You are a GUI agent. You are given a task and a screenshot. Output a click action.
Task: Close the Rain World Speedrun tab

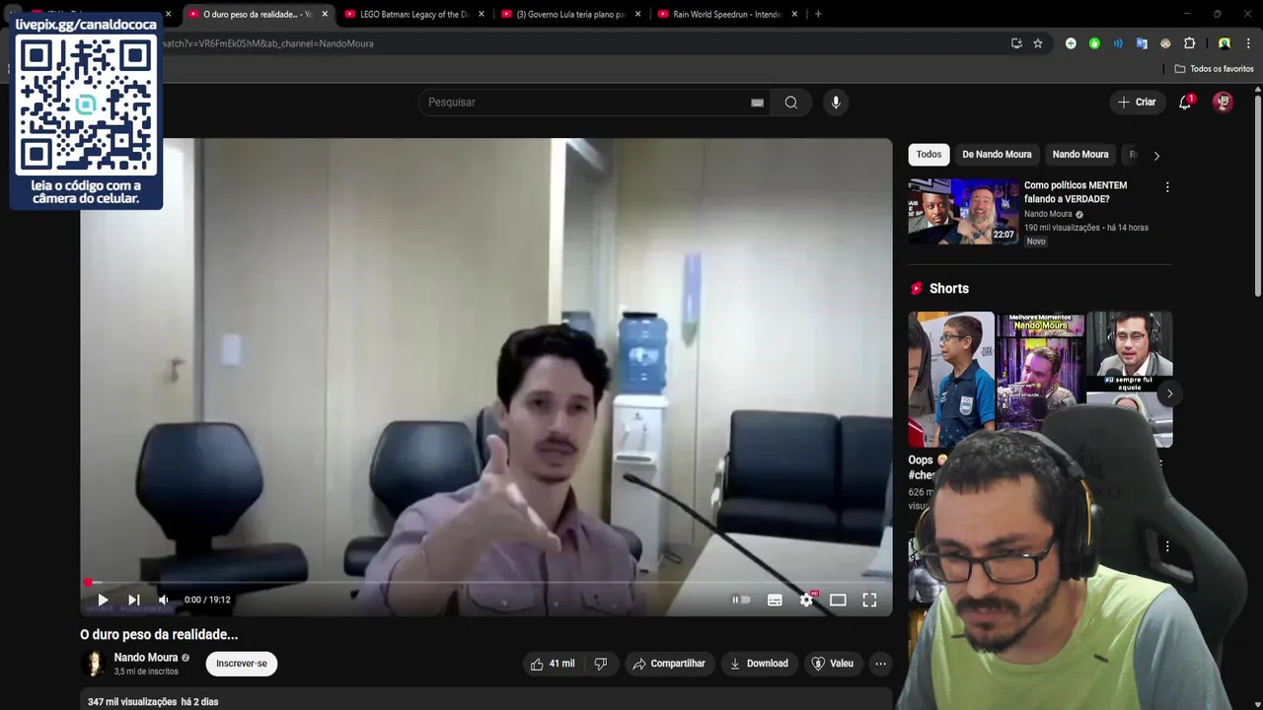pos(794,15)
